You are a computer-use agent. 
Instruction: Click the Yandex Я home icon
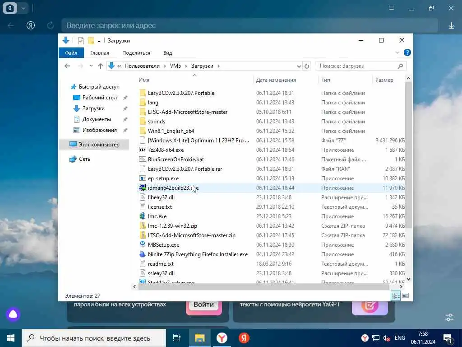[x=31, y=25]
